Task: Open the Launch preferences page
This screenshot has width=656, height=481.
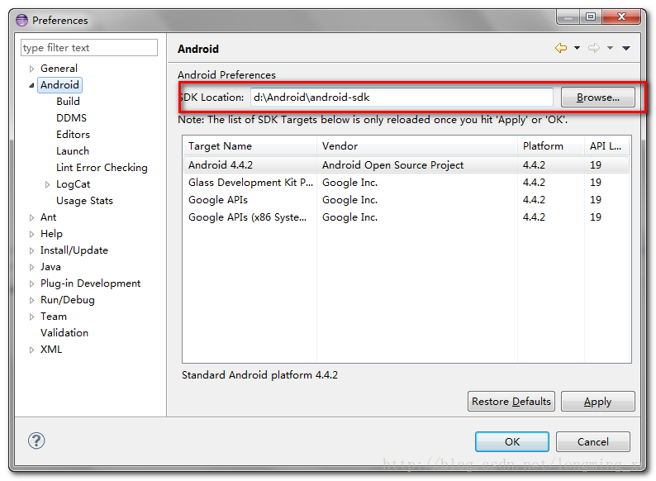Action: coord(73,151)
